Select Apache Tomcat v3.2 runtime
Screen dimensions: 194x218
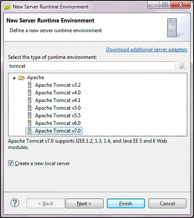click(x=58, y=85)
